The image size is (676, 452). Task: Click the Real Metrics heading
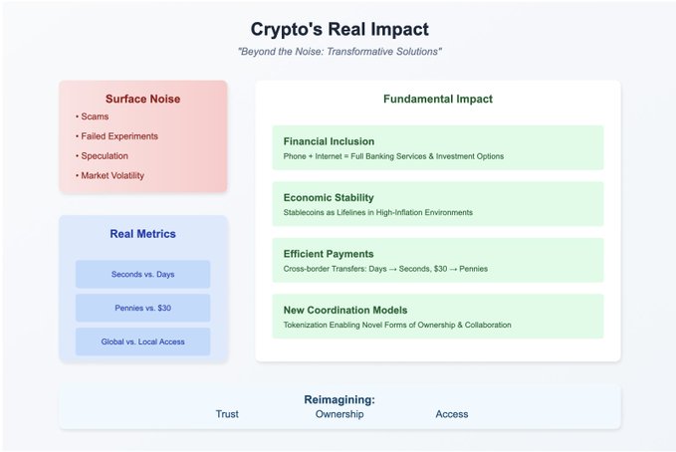point(142,234)
